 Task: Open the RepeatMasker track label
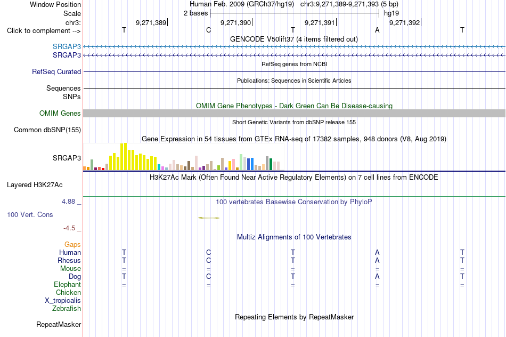(x=59, y=324)
